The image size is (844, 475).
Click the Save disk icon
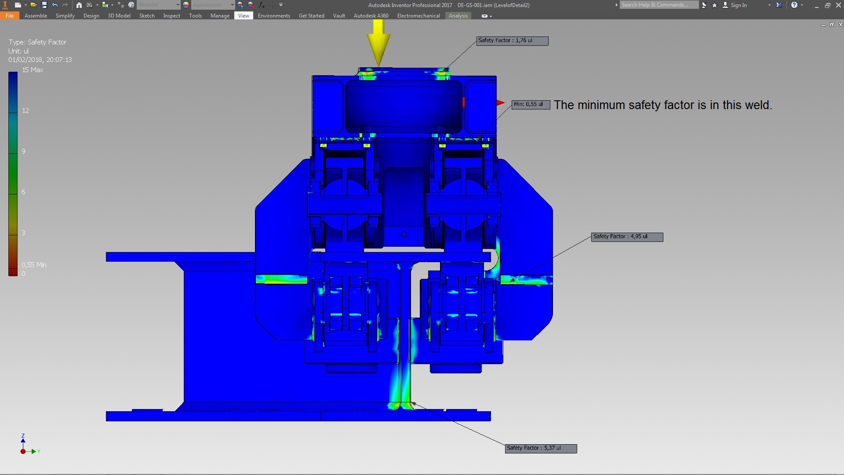(44, 5)
